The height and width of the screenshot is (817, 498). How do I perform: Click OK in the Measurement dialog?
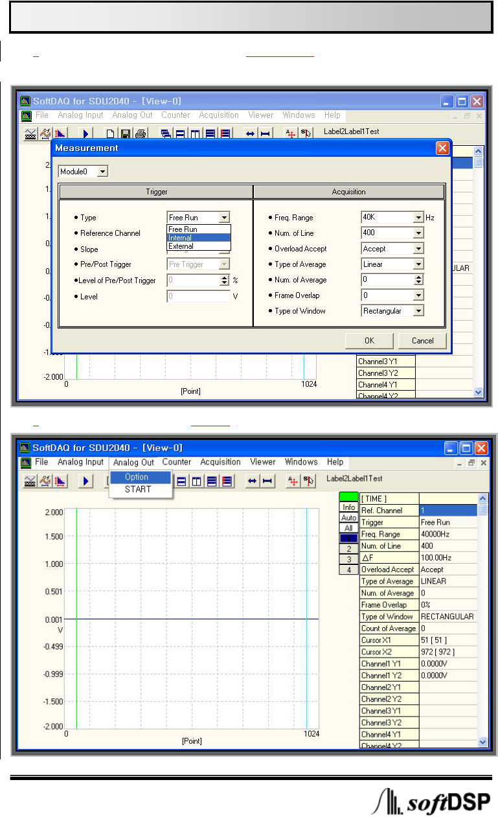coord(369,341)
